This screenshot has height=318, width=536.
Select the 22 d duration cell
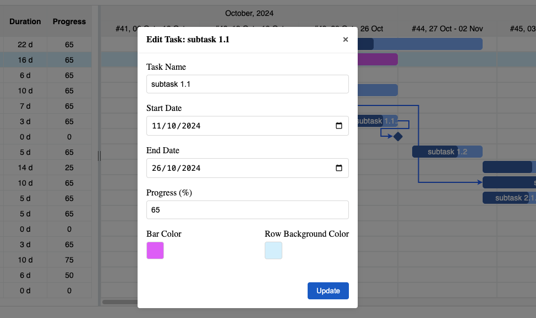pos(25,44)
